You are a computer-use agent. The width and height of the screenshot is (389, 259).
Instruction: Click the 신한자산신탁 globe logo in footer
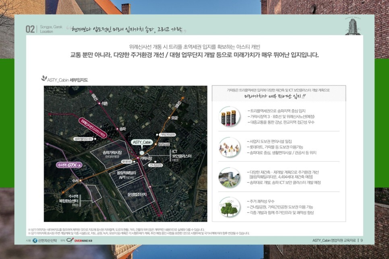pos(35,240)
